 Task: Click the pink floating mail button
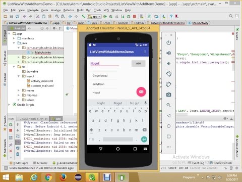(141, 92)
